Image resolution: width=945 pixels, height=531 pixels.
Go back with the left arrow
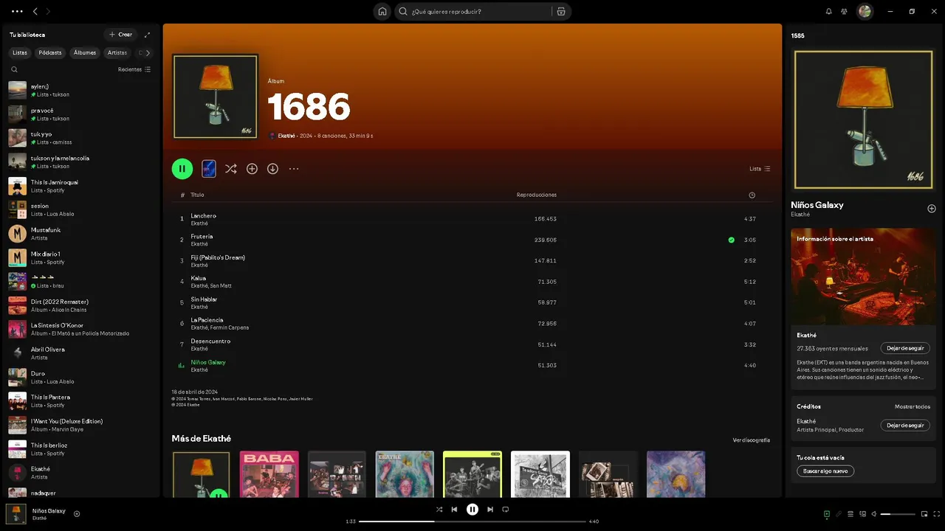pyautogui.click(x=35, y=12)
